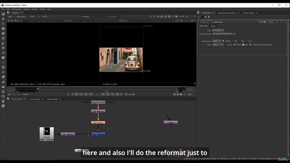Open the filter dropdown in Reformat
This screenshot has height=163, width=290.
218,45
